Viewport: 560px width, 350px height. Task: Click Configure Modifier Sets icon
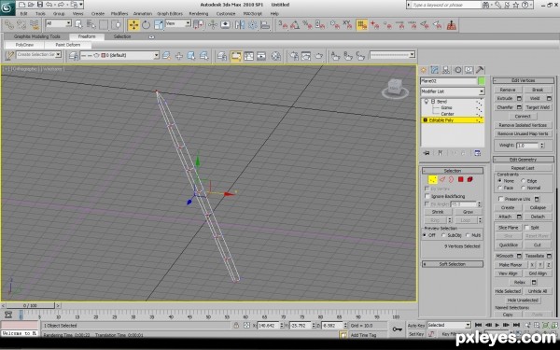tap(478, 153)
